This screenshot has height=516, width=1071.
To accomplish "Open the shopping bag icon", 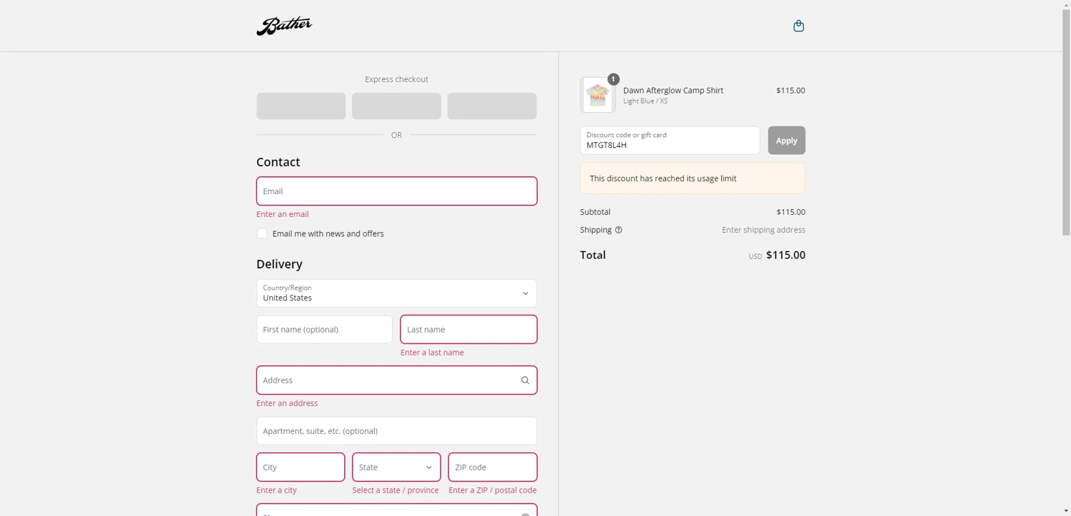I will 798,26.
